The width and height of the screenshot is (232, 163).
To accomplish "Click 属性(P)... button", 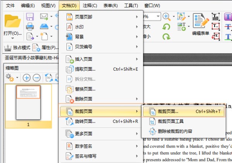I will 45,48.
